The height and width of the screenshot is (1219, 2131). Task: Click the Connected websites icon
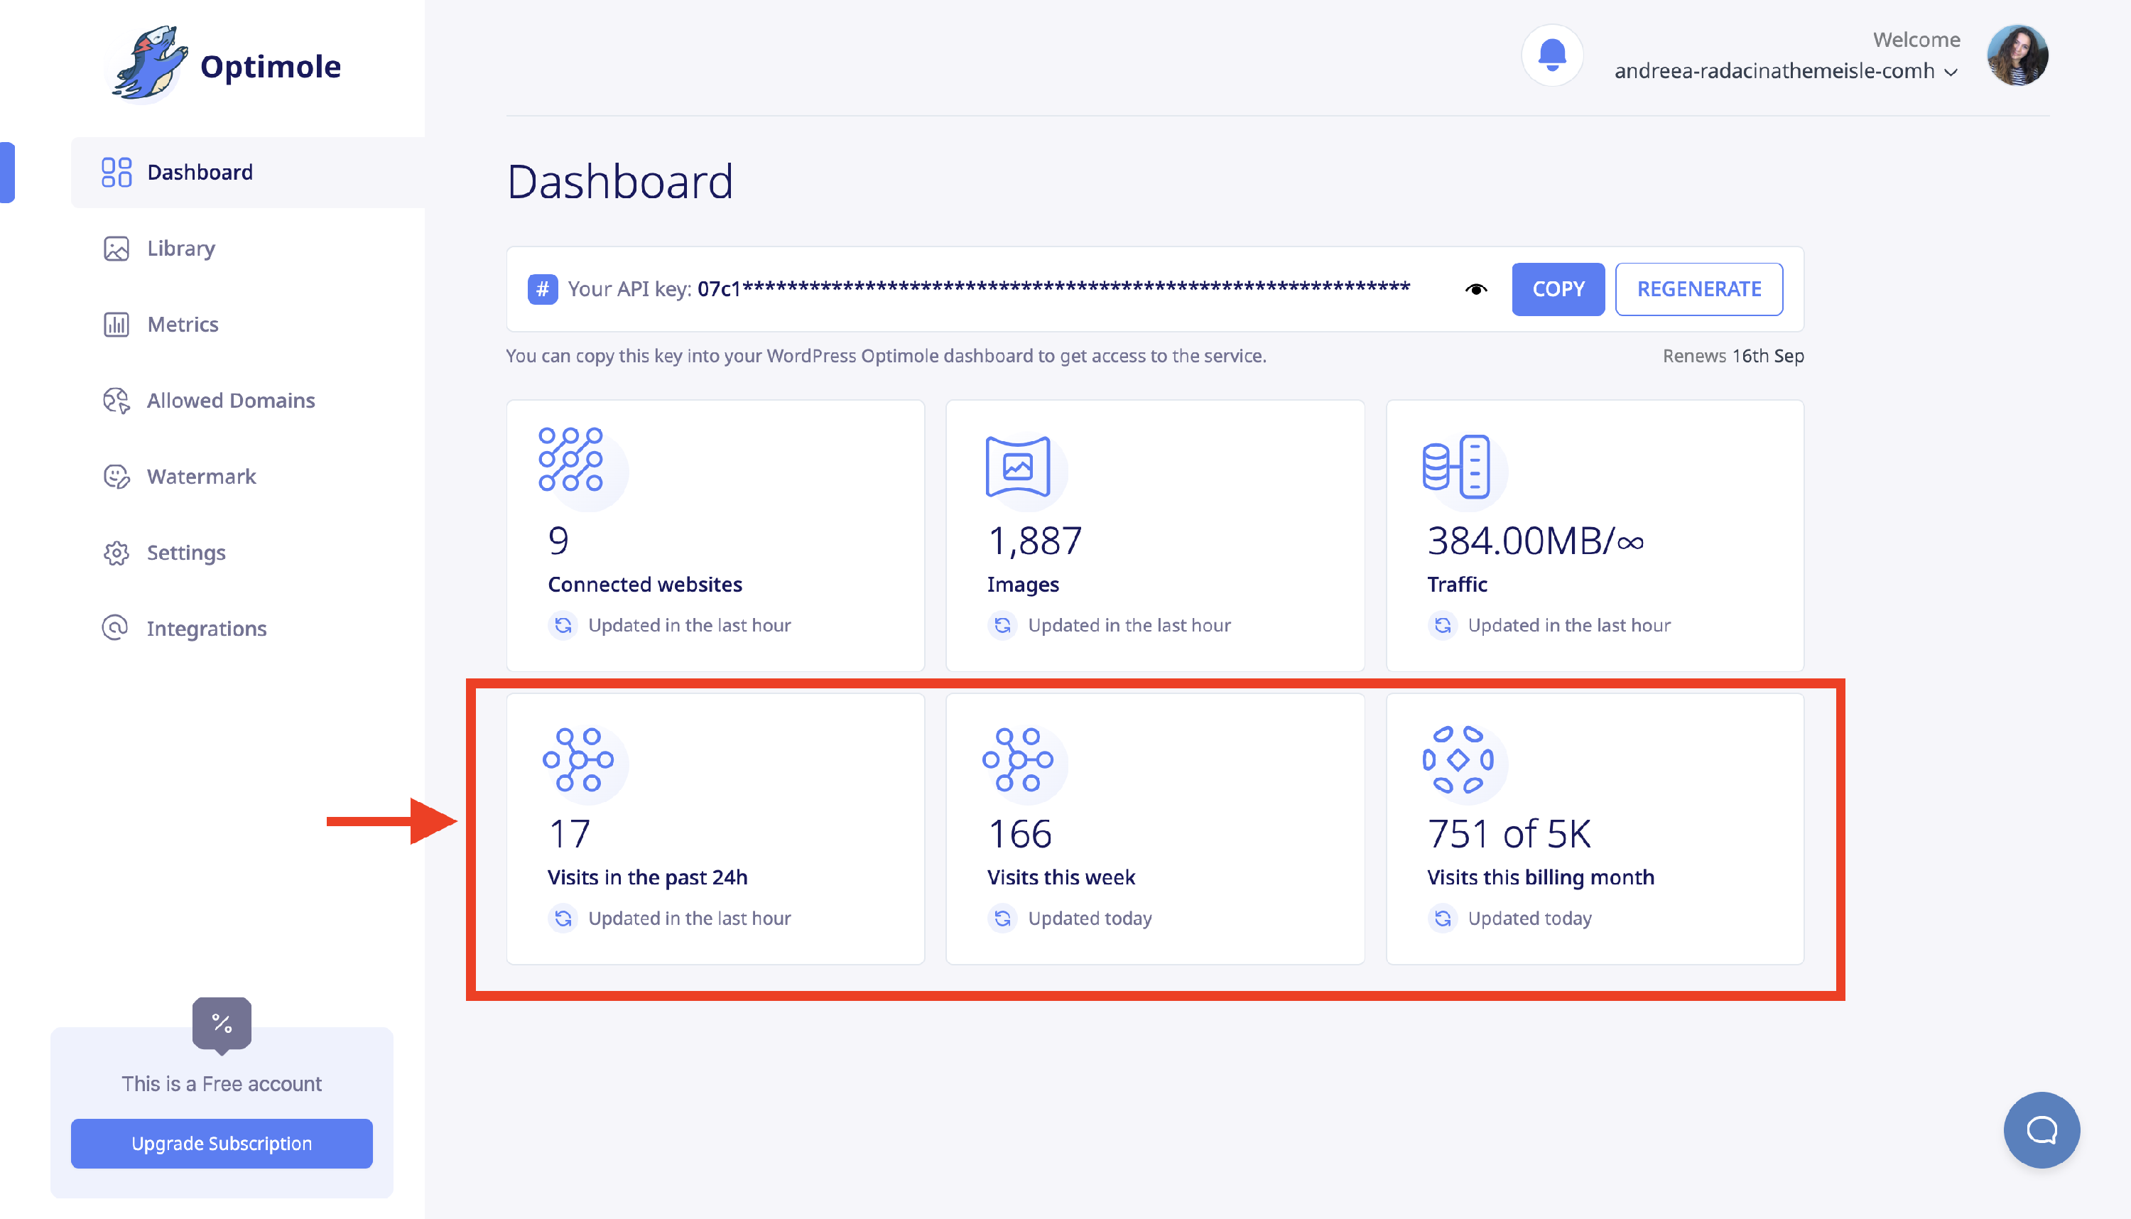pyautogui.click(x=571, y=460)
